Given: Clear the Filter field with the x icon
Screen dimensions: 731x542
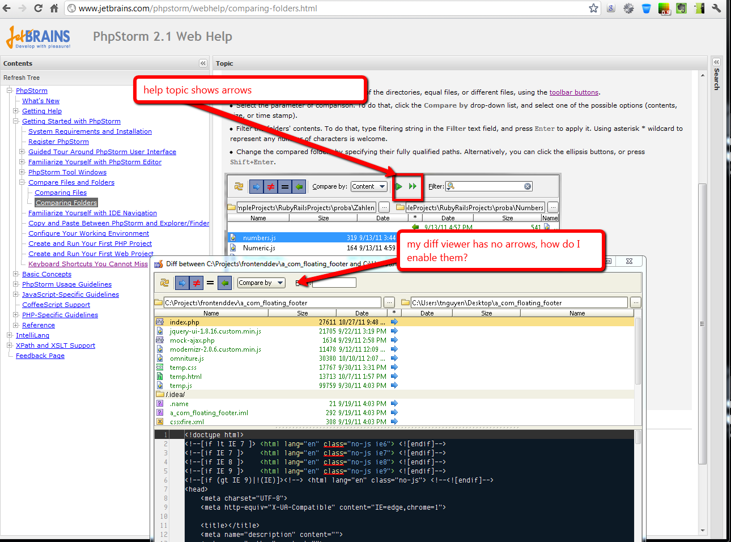Looking at the screenshot, I should [x=528, y=186].
